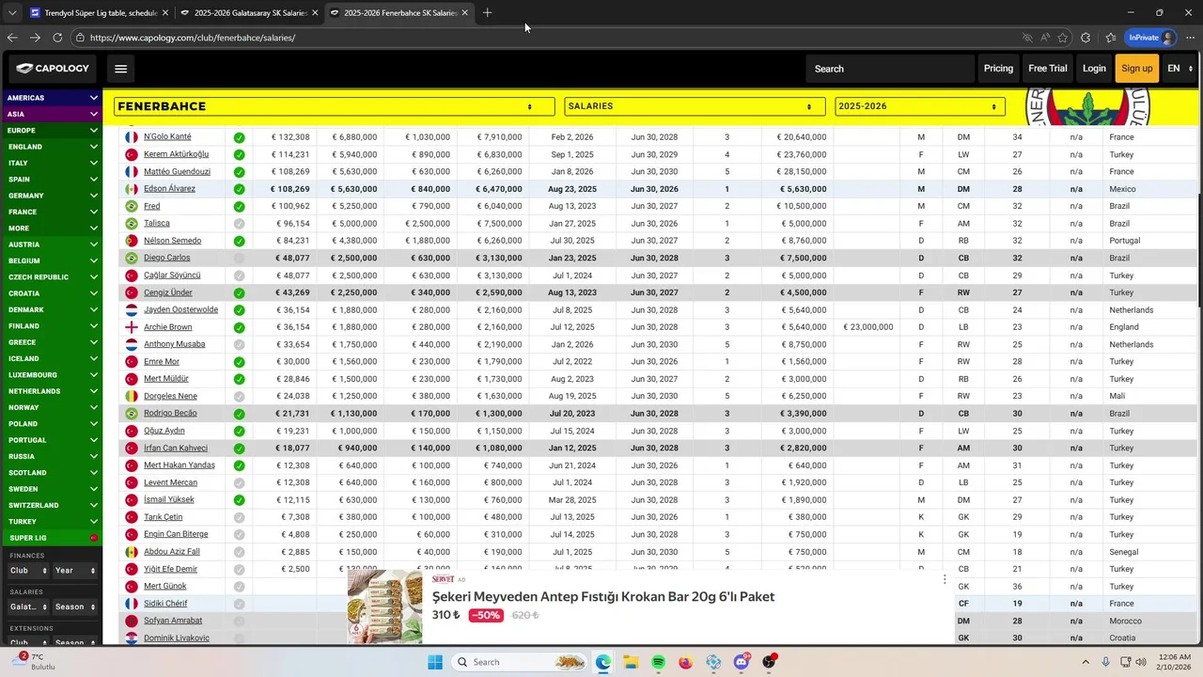1203x677 pixels.
Task: Click the gray check for Çağlar Söyüncü
Action: pos(240,276)
